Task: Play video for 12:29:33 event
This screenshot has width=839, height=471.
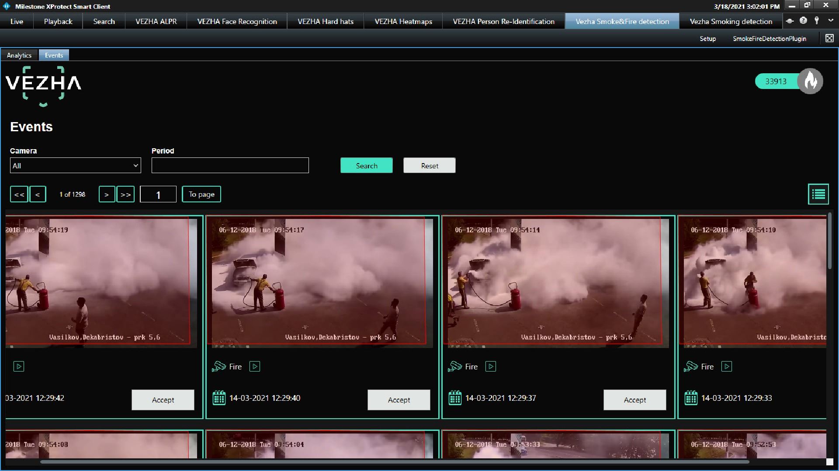Action: pos(727,366)
